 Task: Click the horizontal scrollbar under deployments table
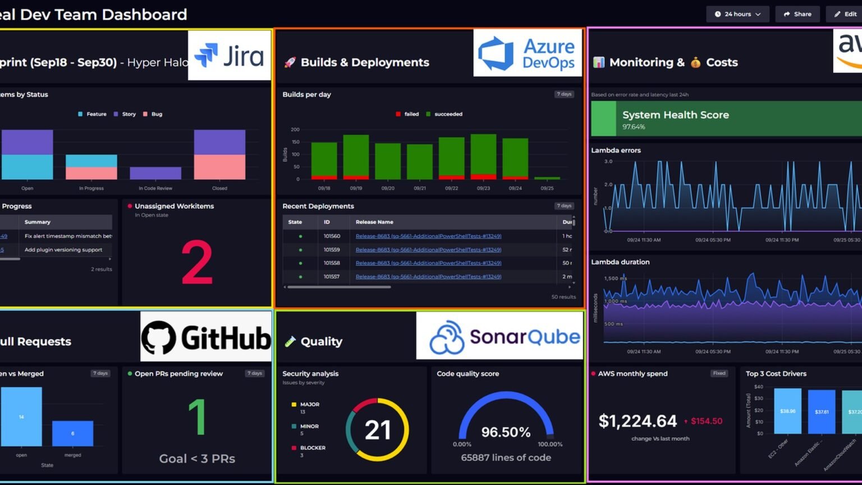click(x=339, y=287)
